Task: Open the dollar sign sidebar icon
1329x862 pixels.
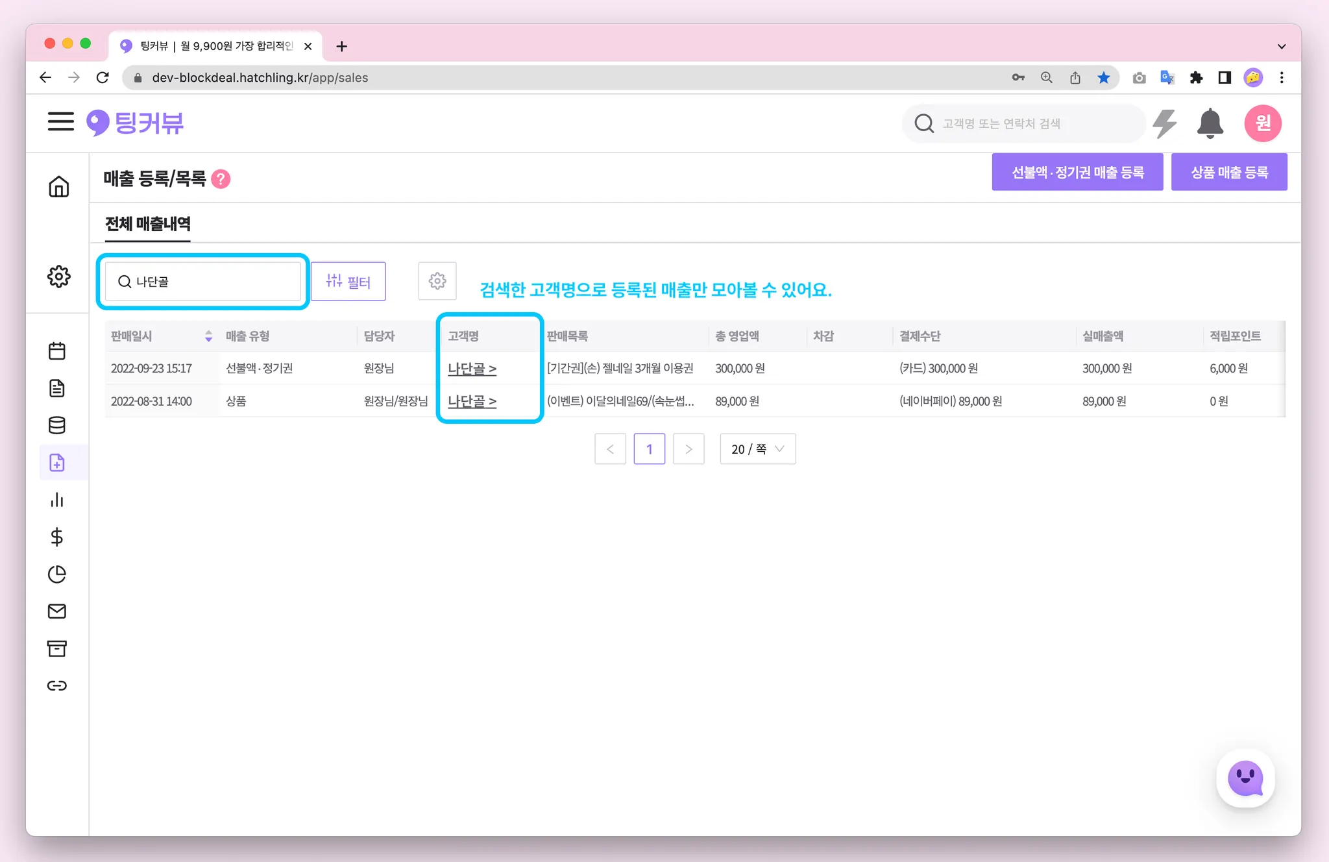Action: click(57, 537)
